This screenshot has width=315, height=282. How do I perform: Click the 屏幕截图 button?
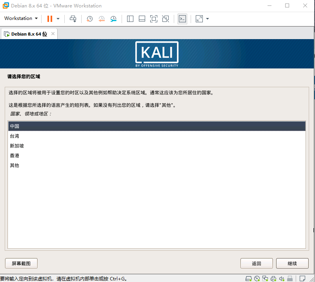point(21,263)
